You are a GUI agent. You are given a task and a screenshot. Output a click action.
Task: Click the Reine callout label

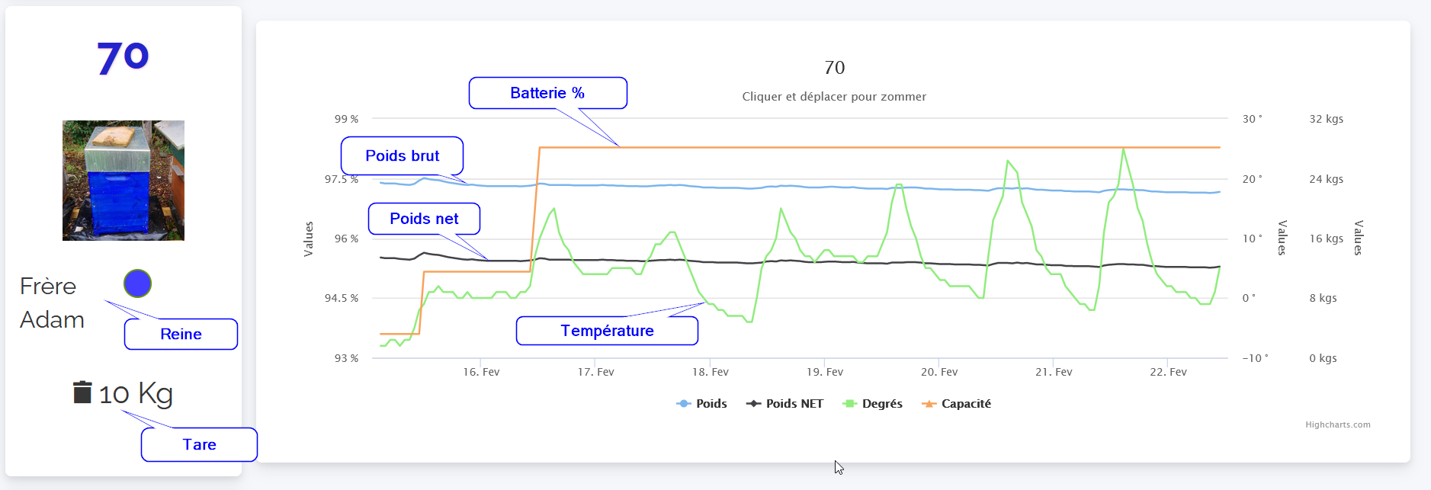point(181,335)
